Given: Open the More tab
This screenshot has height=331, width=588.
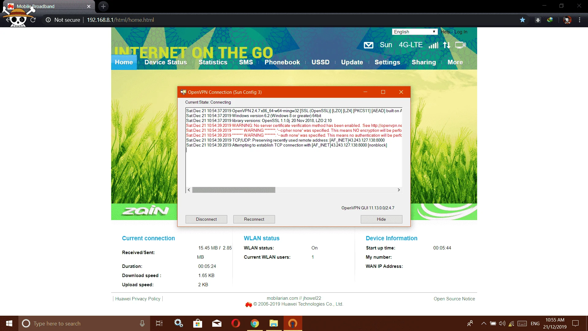Looking at the screenshot, I should pyautogui.click(x=455, y=62).
